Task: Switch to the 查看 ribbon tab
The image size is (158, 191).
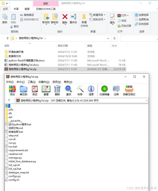Action: point(27,9)
